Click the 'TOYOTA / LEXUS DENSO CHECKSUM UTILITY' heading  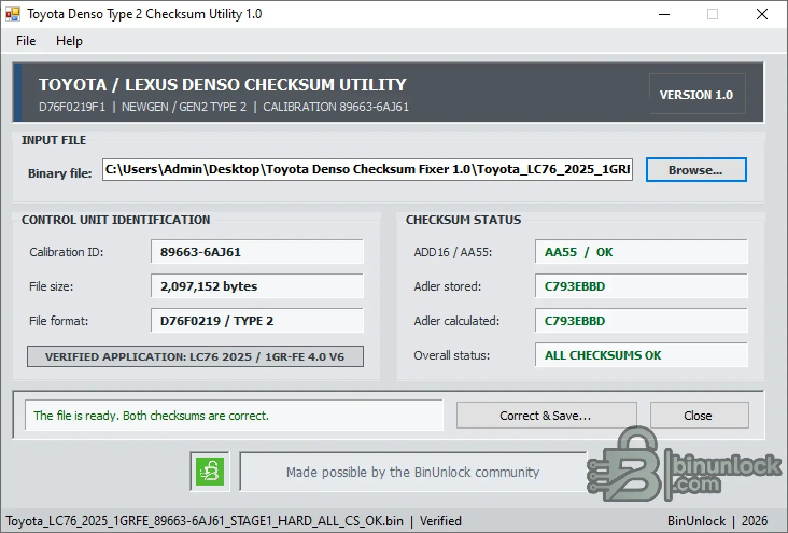[222, 85]
